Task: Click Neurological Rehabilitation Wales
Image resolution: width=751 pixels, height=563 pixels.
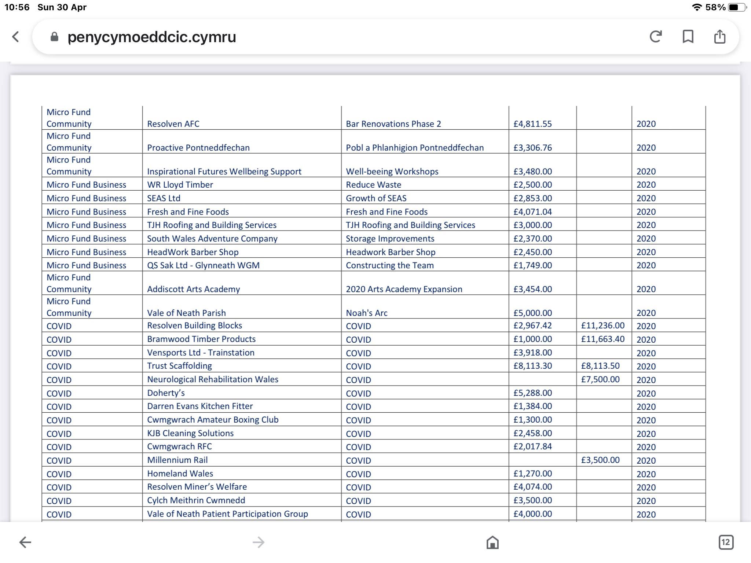Action: click(x=213, y=379)
